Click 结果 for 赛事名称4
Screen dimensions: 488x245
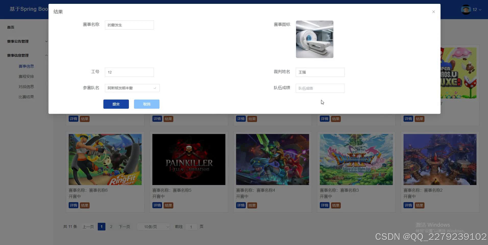tap(252, 205)
